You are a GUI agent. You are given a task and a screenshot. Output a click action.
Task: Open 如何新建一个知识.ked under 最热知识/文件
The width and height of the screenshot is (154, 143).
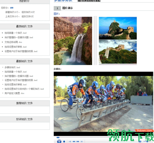pos(15,33)
